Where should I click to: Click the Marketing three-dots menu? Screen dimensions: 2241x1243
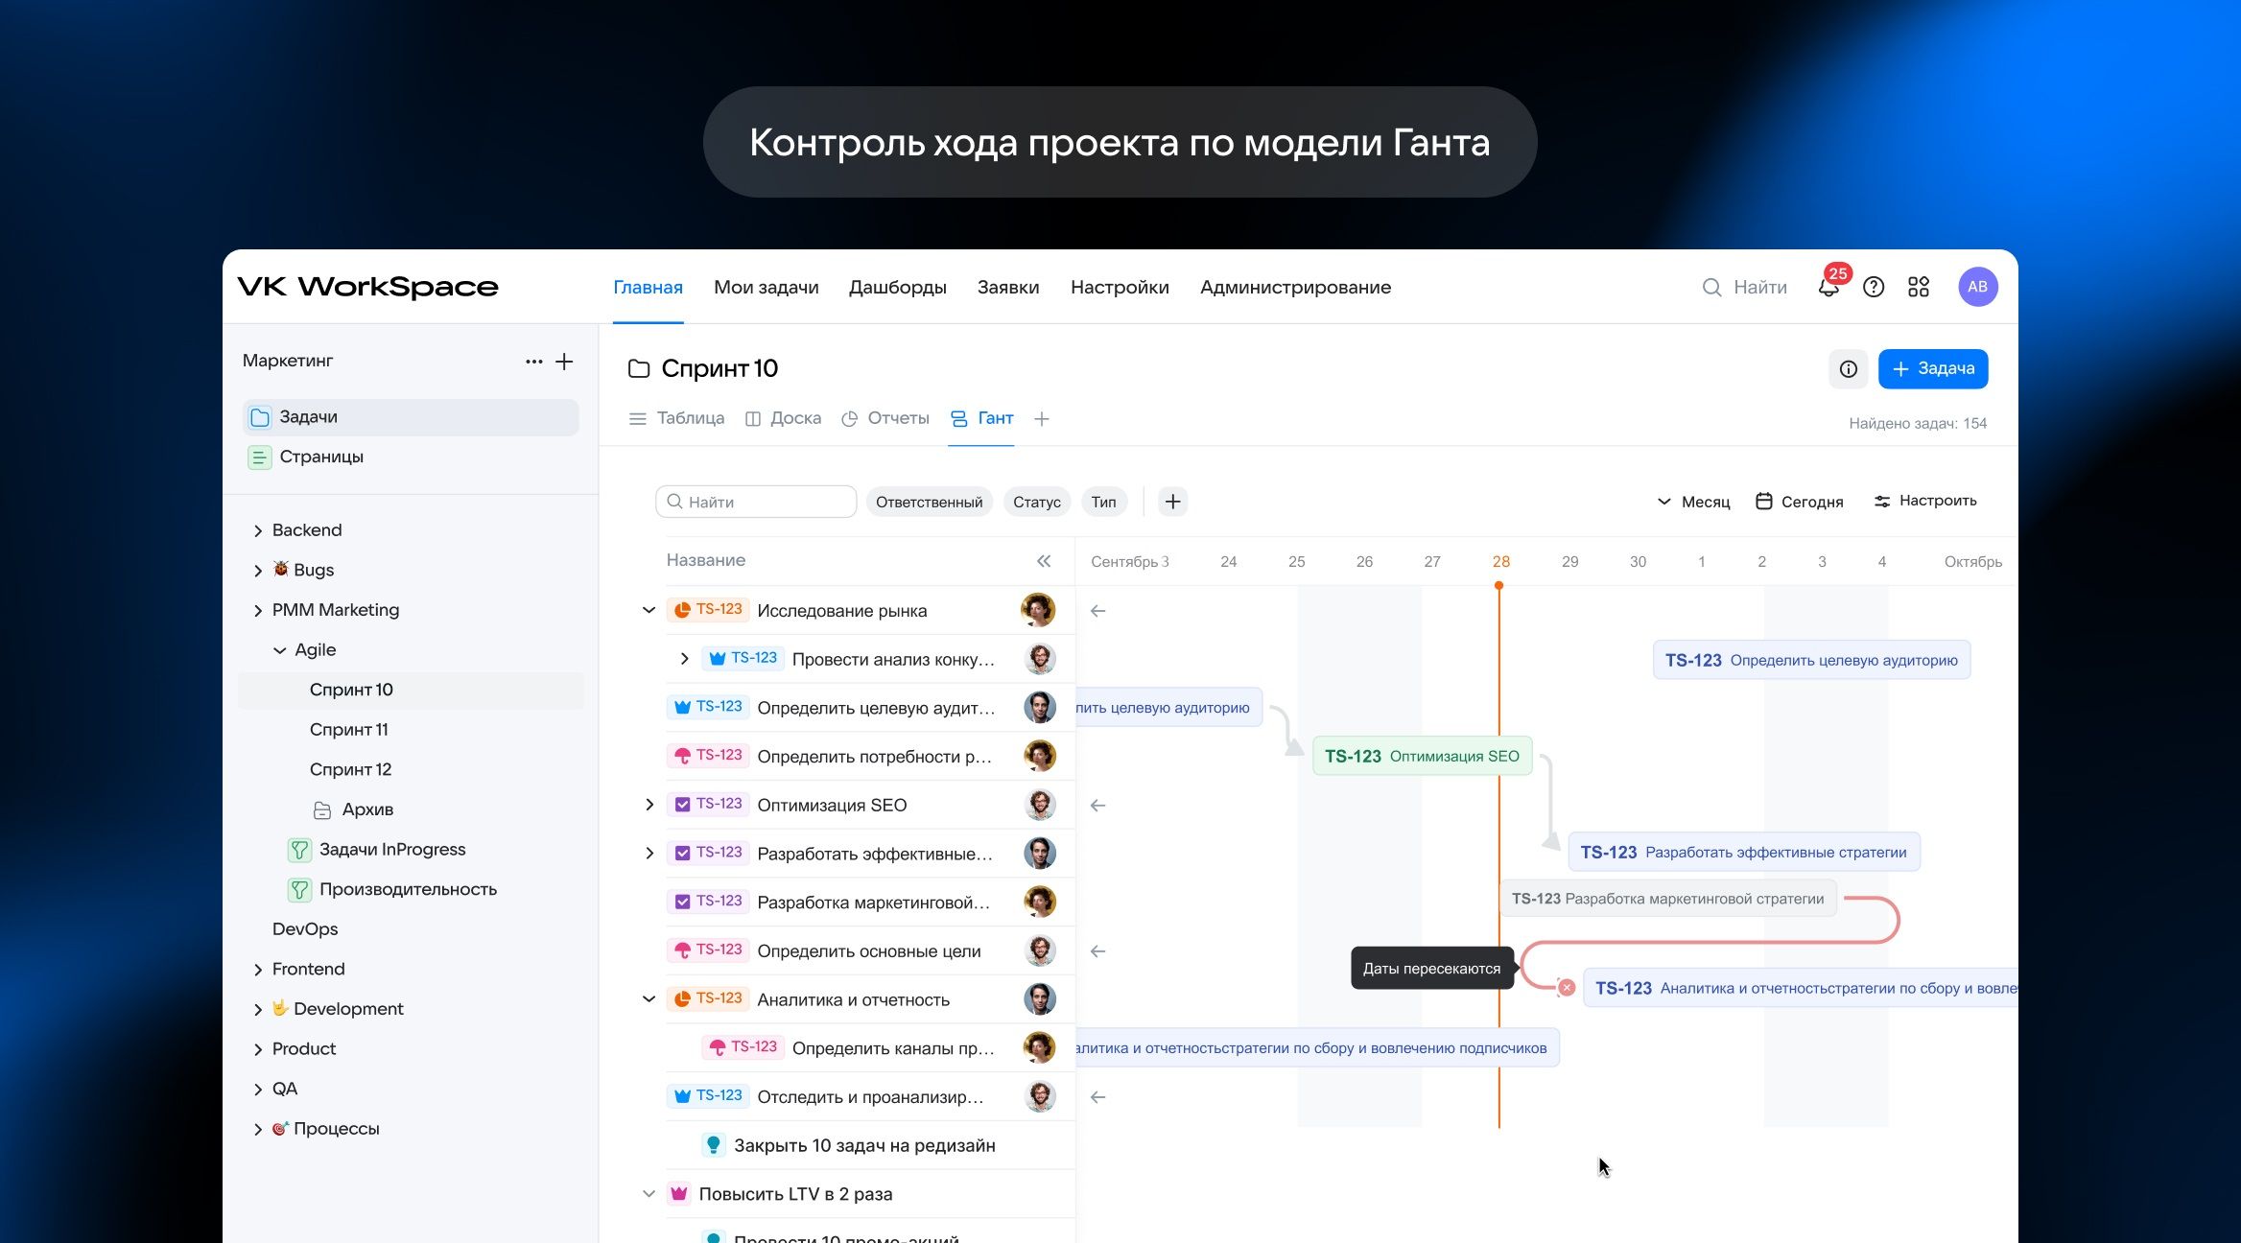coord(534,362)
